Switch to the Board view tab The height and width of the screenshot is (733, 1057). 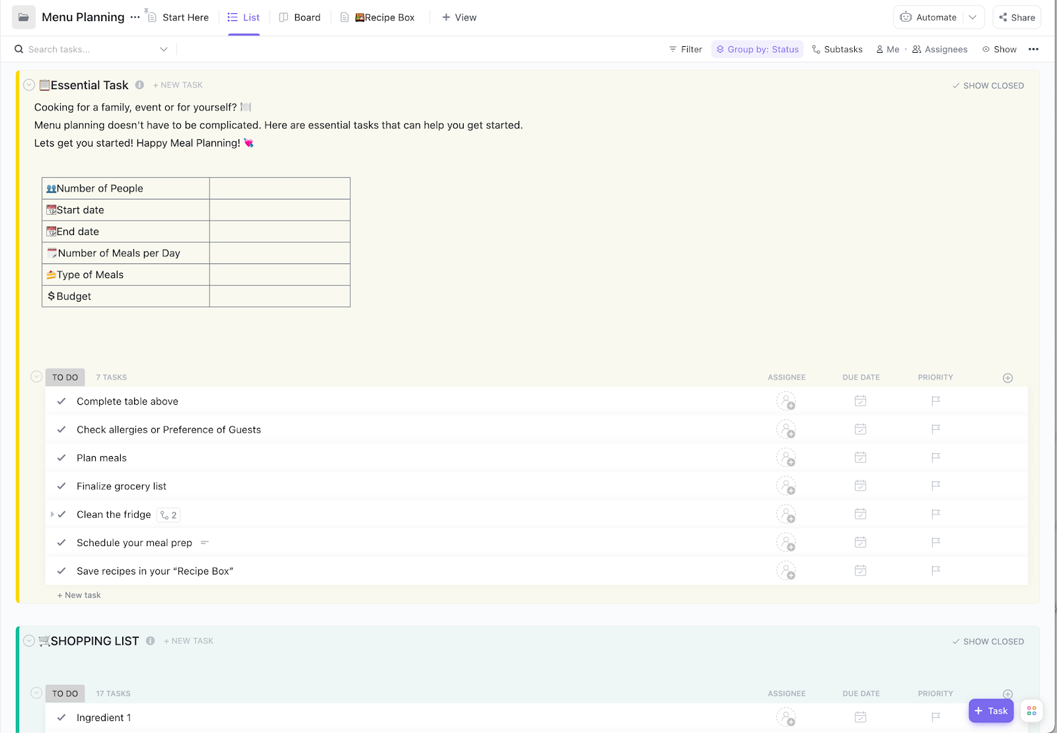300,17
